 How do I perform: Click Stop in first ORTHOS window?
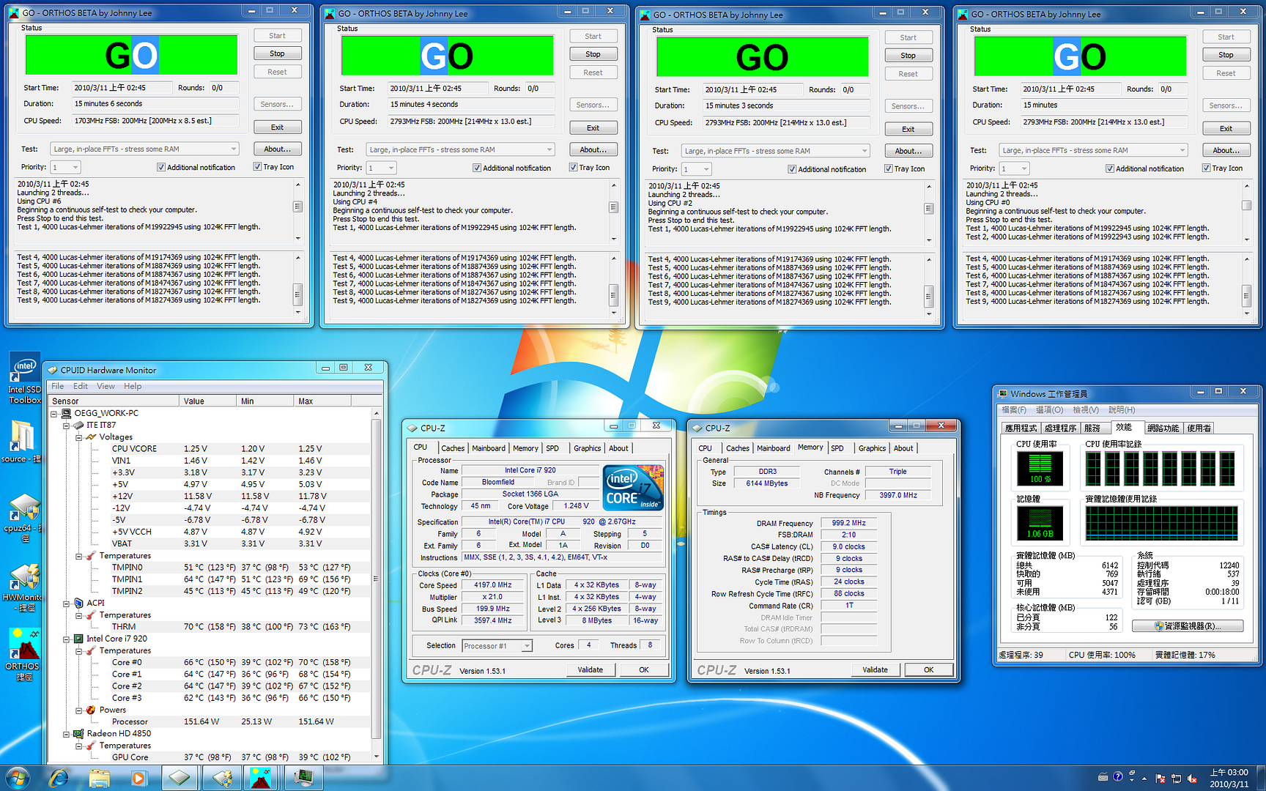coord(277,53)
